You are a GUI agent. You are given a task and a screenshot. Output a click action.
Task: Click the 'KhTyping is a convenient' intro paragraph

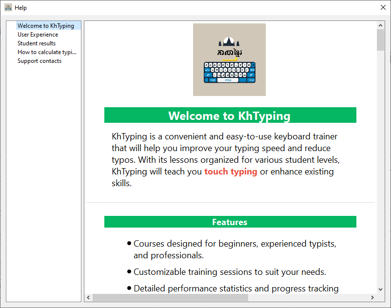click(226, 160)
